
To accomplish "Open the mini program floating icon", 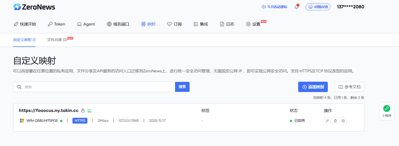I will tap(387, 111).
